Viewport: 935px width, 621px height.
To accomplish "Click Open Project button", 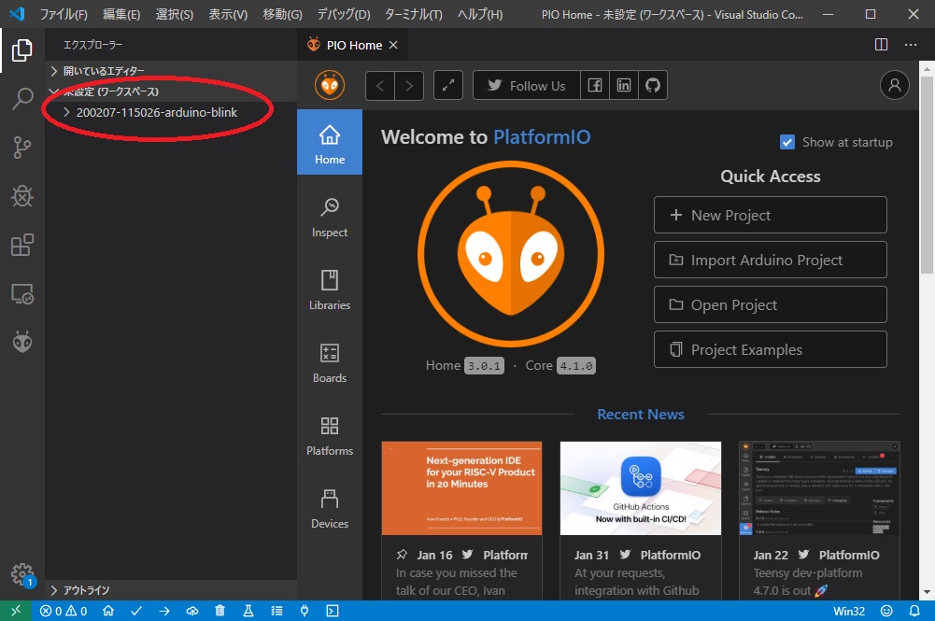I will point(770,304).
